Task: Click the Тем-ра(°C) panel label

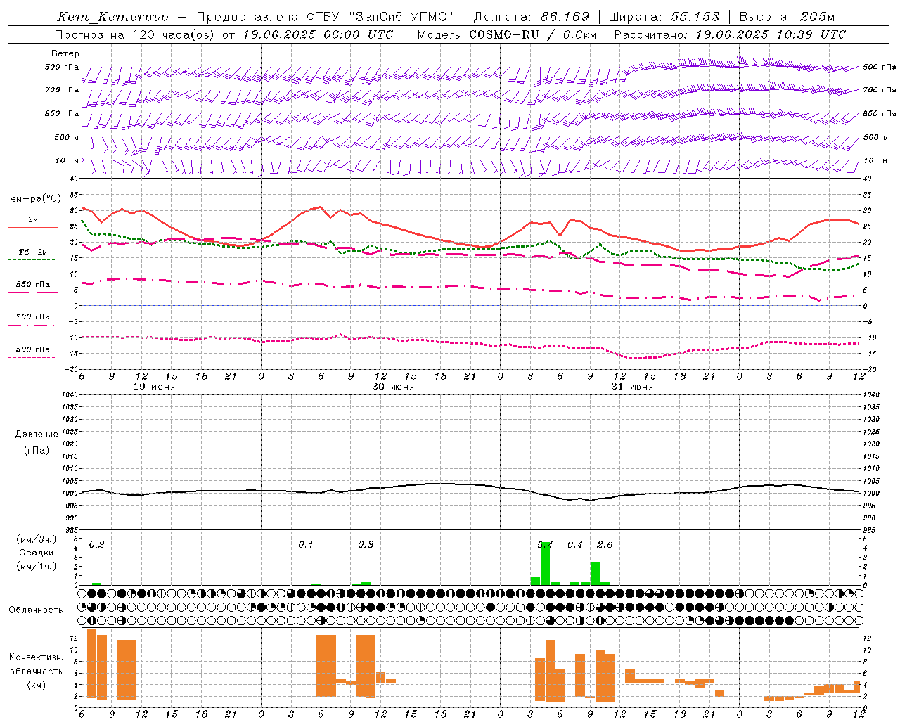Action: tap(33, 199)
